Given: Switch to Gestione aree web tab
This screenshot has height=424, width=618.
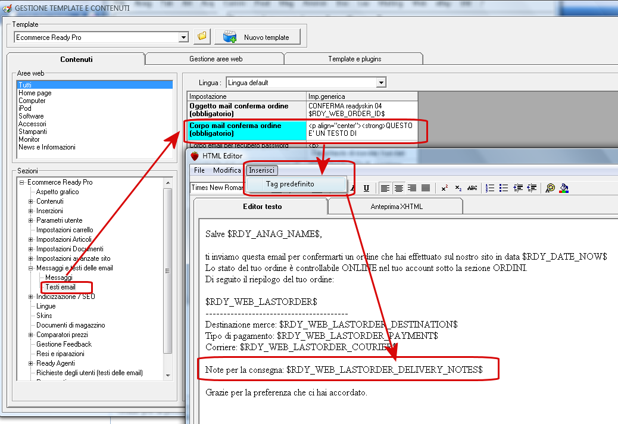Looking at the screenshot, I should point(216,59).
